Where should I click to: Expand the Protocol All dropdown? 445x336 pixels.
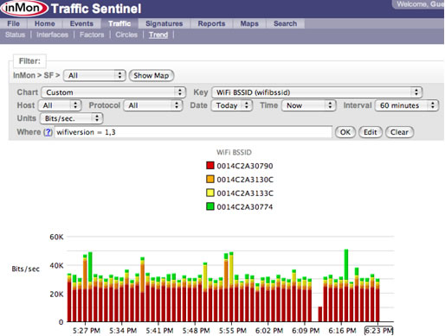[153, 105]
